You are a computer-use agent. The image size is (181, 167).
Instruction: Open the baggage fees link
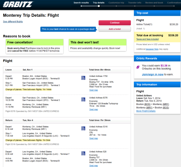coord(152,49)
